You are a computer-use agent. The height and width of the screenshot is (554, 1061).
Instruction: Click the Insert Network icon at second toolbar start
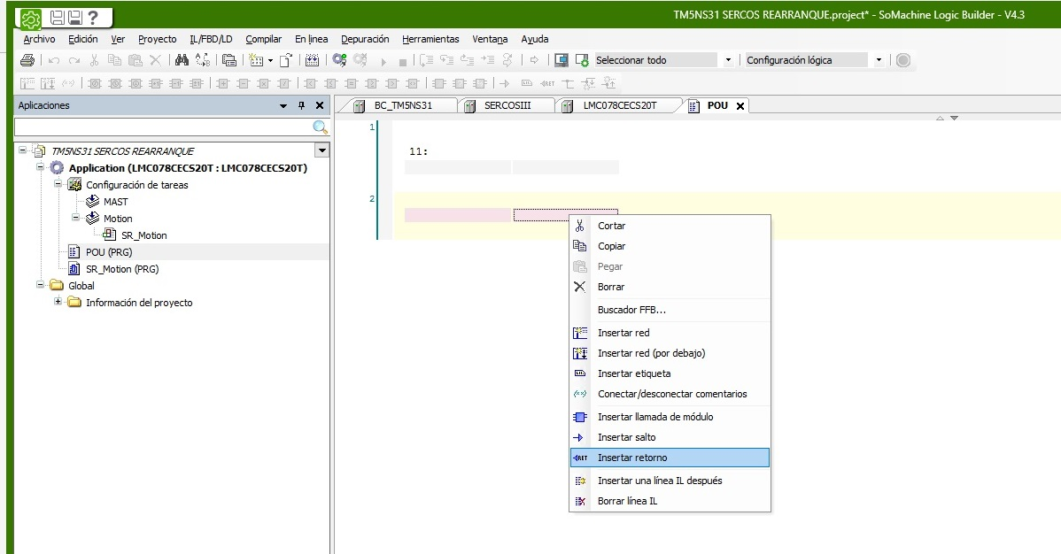(x=27, y=84)
